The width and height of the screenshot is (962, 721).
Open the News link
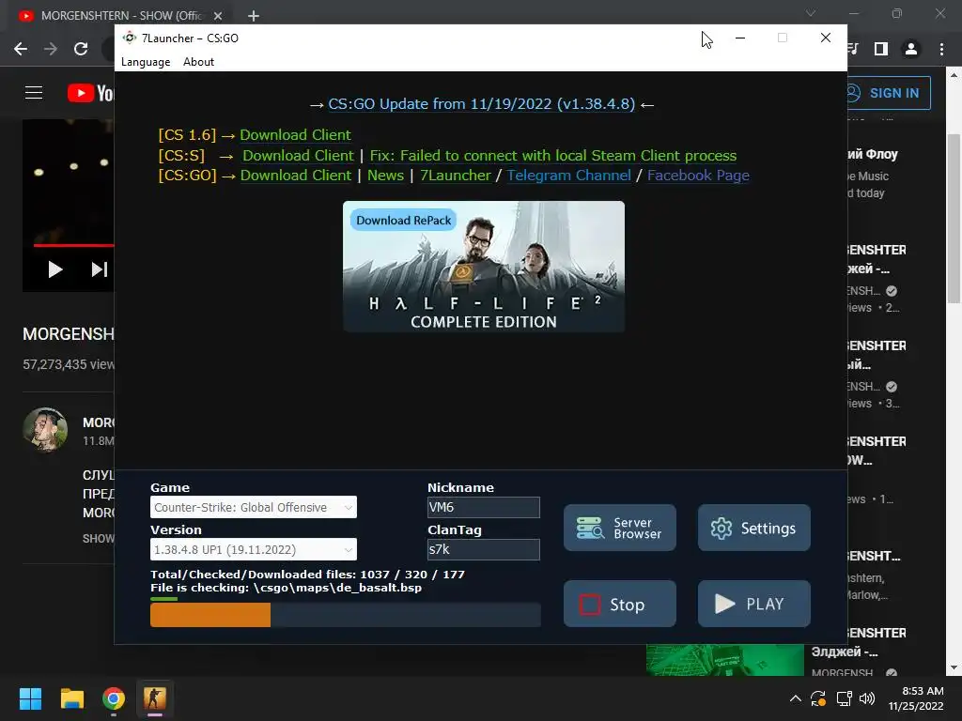(x=385, y=176)
